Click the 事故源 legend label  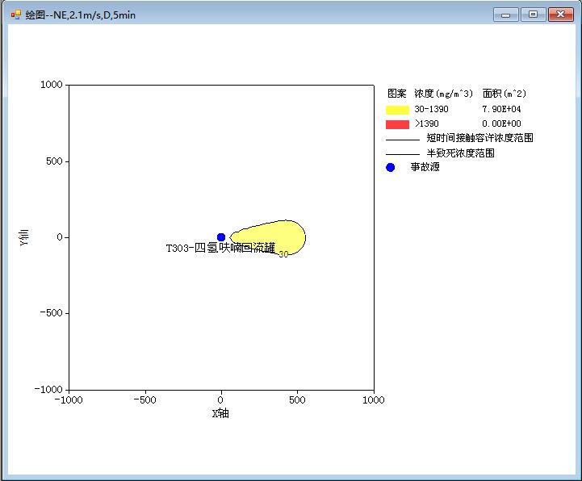(x=425, y=167)
